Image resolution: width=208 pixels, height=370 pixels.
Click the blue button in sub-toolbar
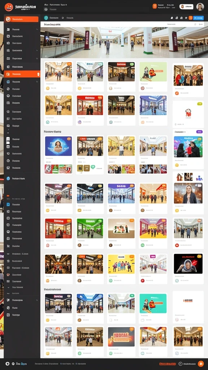pyautogui.click(x=198, y=18)
